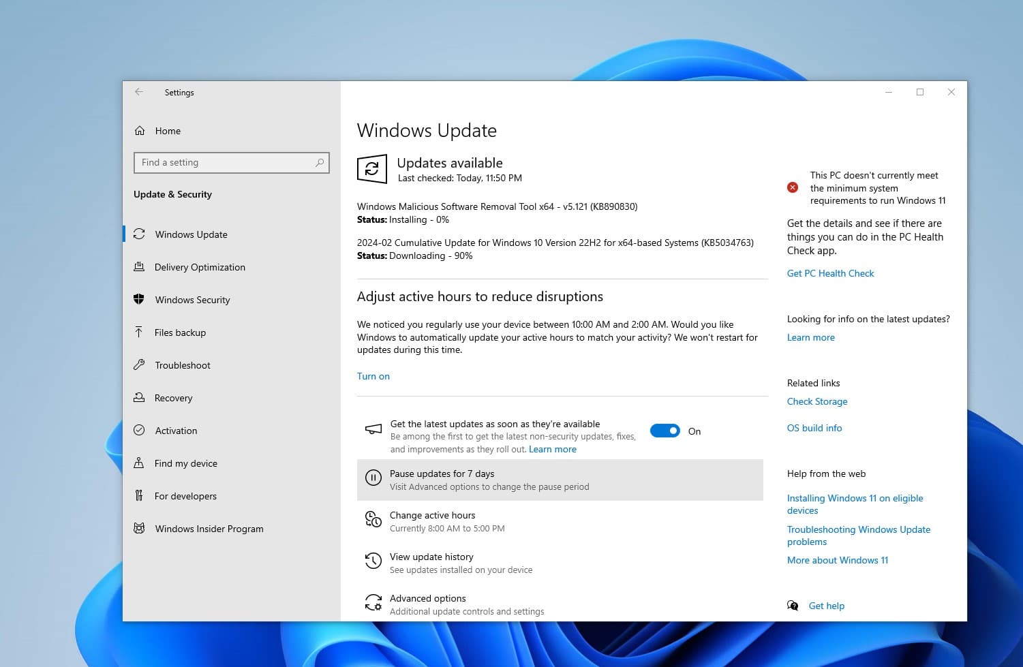Click the back arrow in Settings
Image resolution: width=1023 pixels, height=667 pixels.
(x=139, y=92)
